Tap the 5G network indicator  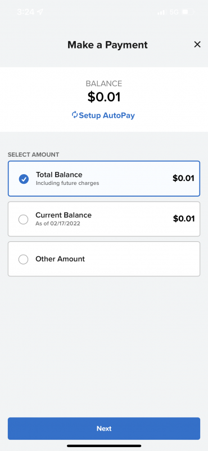click(174, 12)
